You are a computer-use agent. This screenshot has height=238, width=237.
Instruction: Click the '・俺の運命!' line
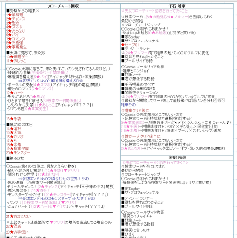35,182
